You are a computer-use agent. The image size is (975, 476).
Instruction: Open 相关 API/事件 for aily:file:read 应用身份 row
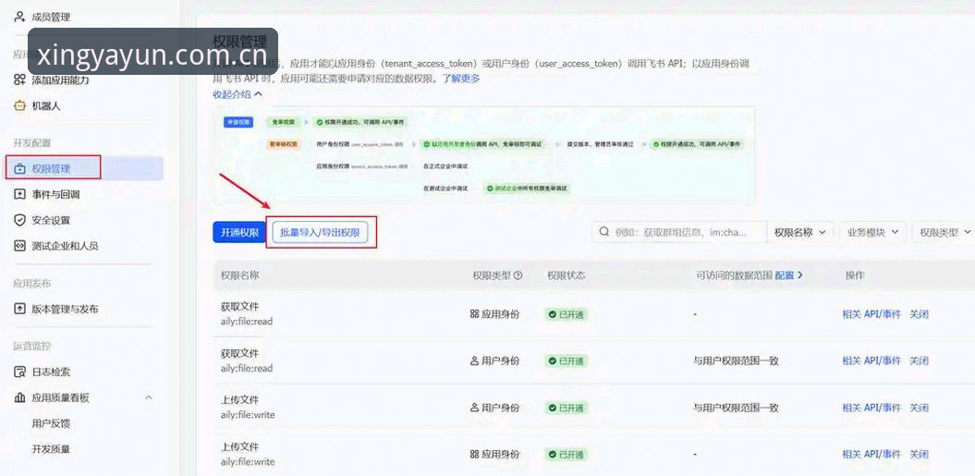point(871,314)
